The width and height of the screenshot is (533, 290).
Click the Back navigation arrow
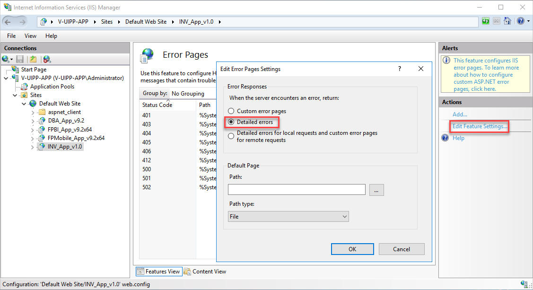click(8, 22)
